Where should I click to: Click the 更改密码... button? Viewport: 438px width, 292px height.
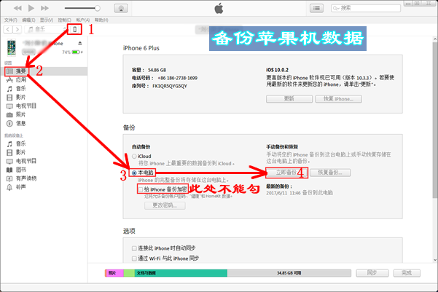click(x=165, y=205)
